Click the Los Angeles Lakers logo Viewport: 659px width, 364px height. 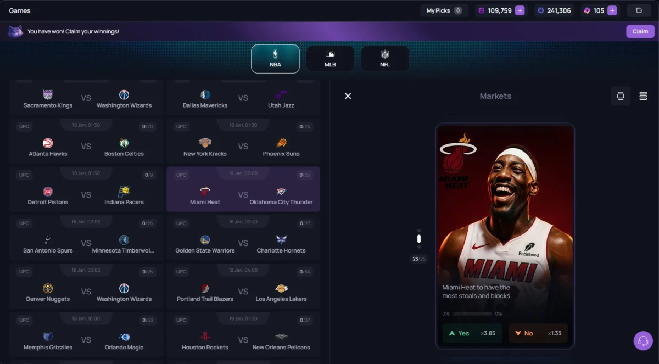point(281,288)
